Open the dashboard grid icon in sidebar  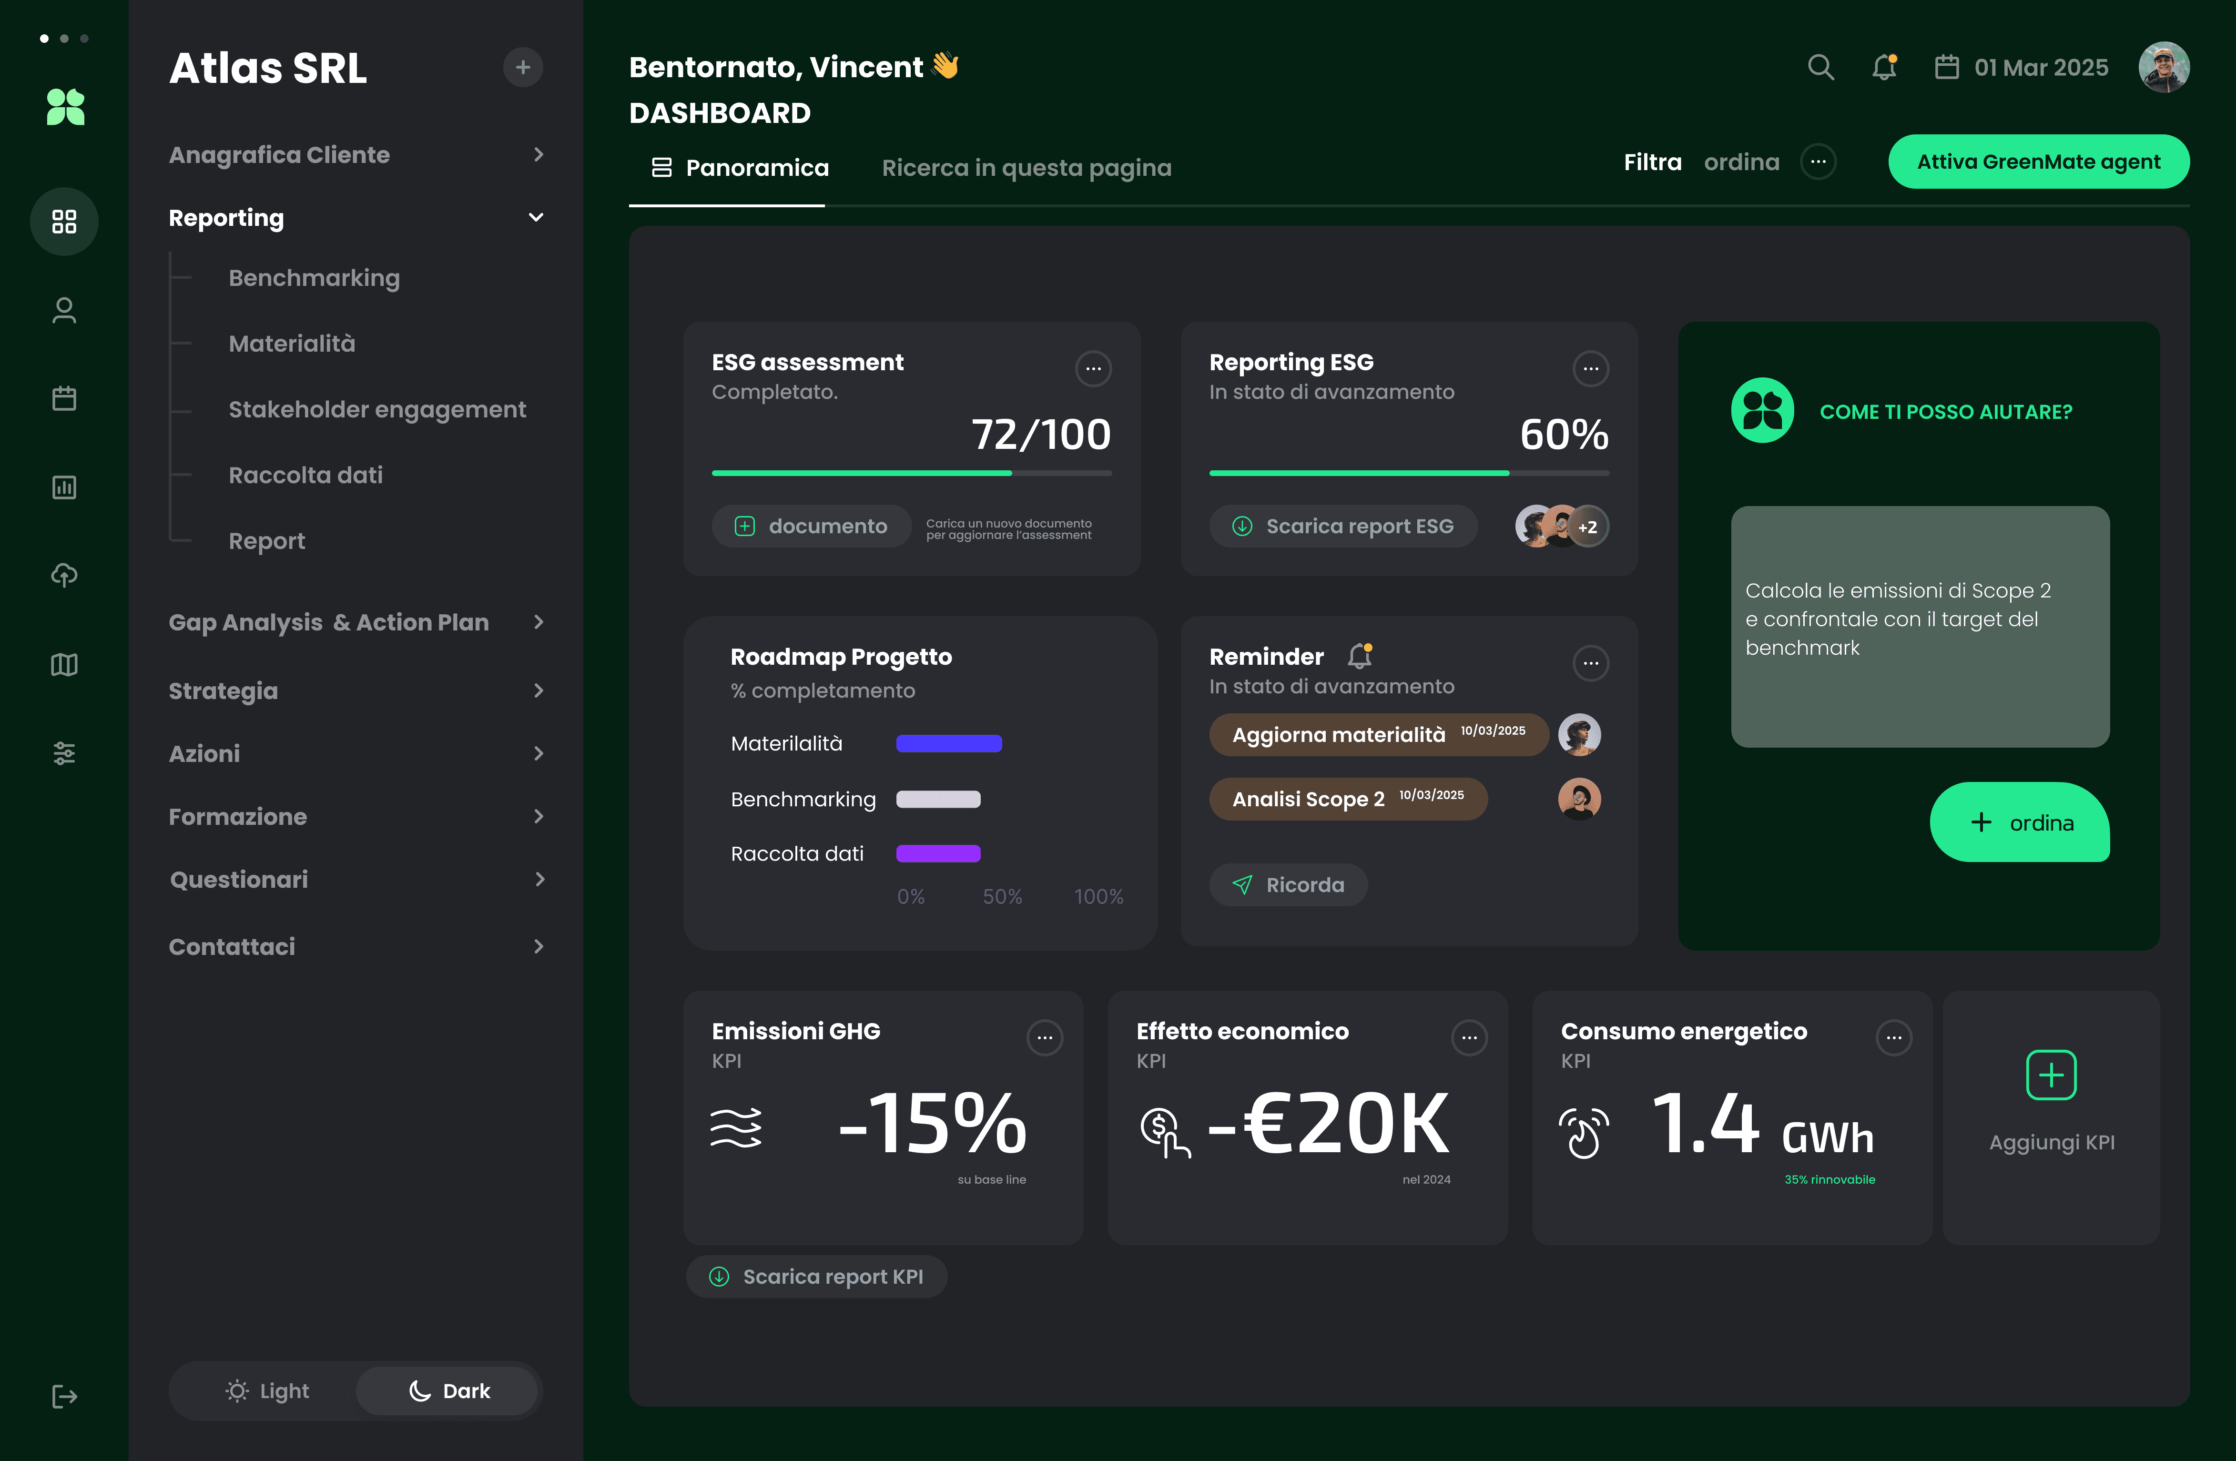click(64, 222)
